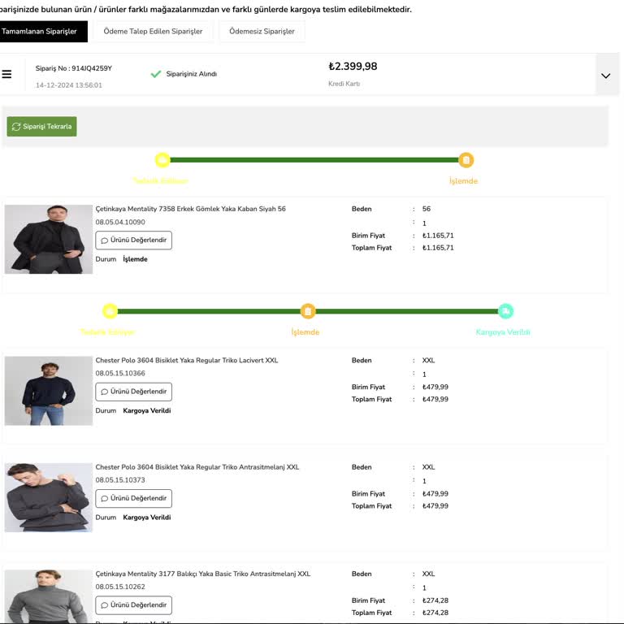Click green checkmark next to Siparişiniz Alındı
The width and height of the screenshot is (624, 624).
coord(156,74)
